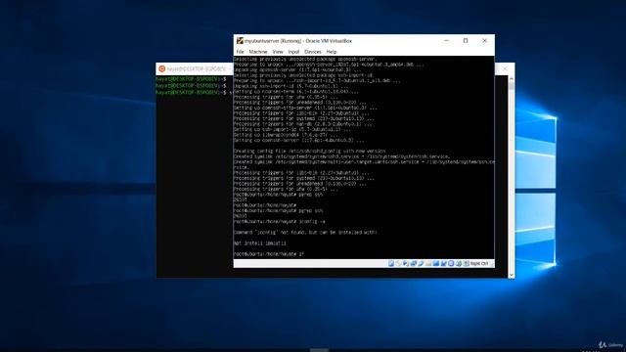The image size is (626, 352).
Task: Click the VirtualBox window title text
Action: [298, 41]
